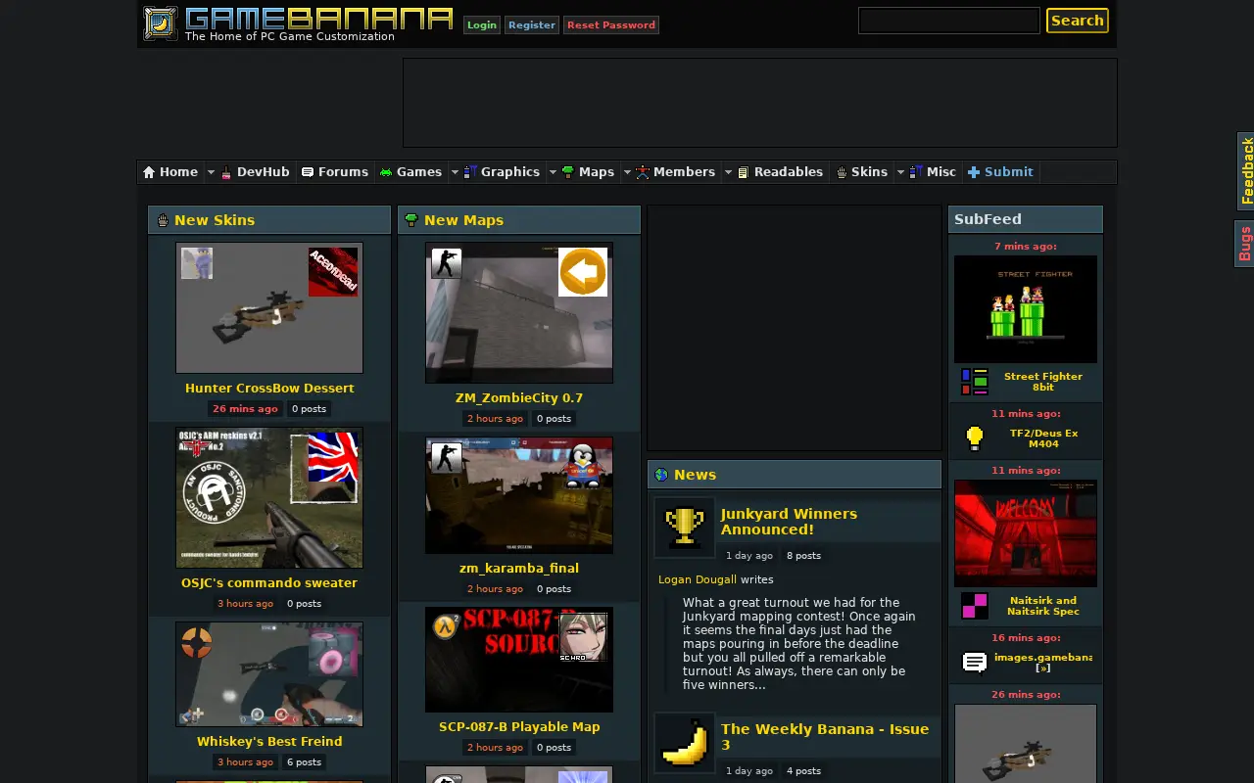
Task: Open the Graphics menu item
Action: coord(503,172)
